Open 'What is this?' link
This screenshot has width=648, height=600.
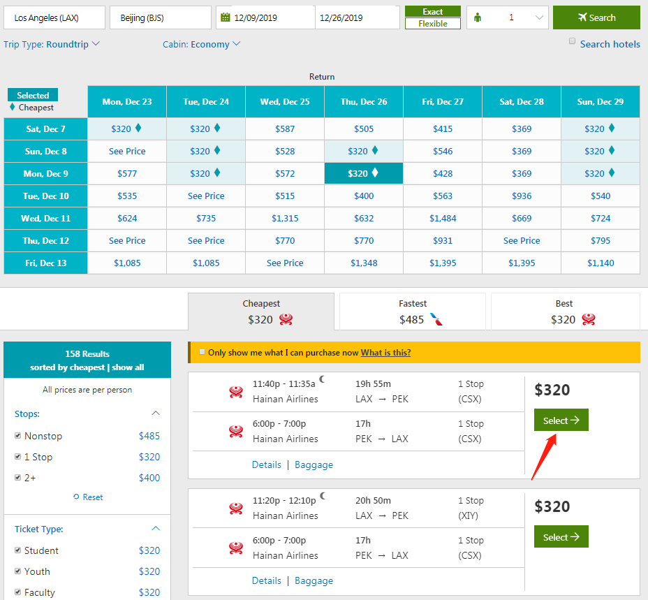(x=385, y=352)
